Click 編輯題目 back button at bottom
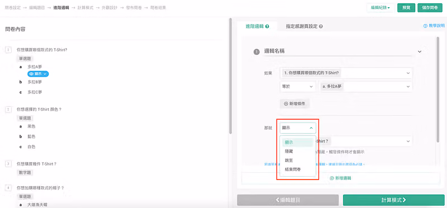447x208 pixels. point(288,200)
